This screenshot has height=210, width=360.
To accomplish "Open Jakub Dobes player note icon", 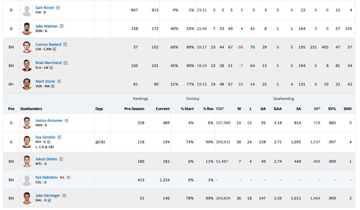I will (61, 159).
